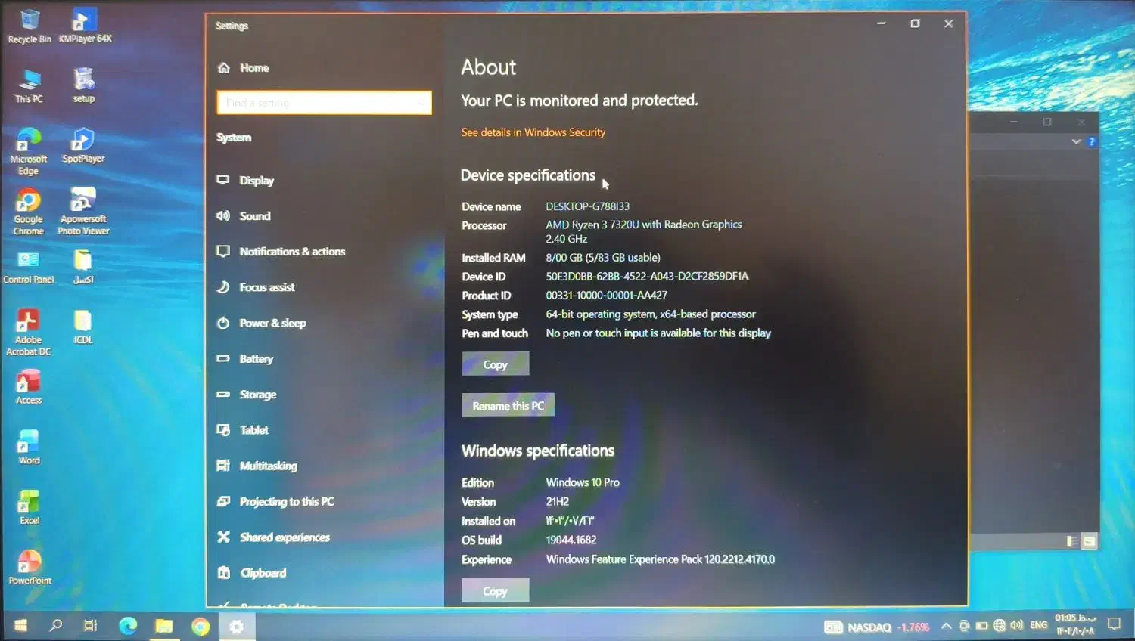
Task: Open network globe icon in system tray
Action: [x=999, y=625]
